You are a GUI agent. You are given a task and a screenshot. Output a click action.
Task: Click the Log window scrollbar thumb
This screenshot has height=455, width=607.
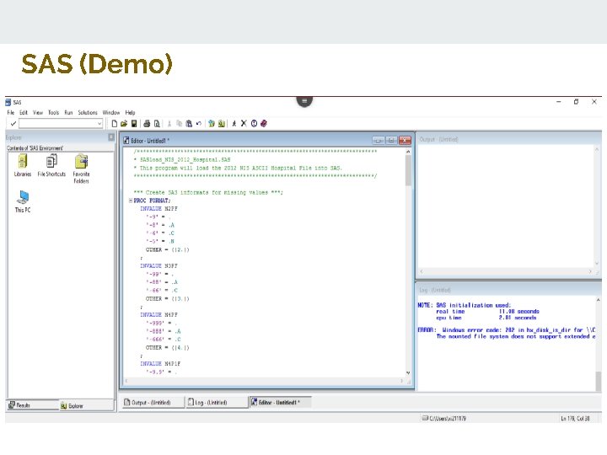click(599, 381)
